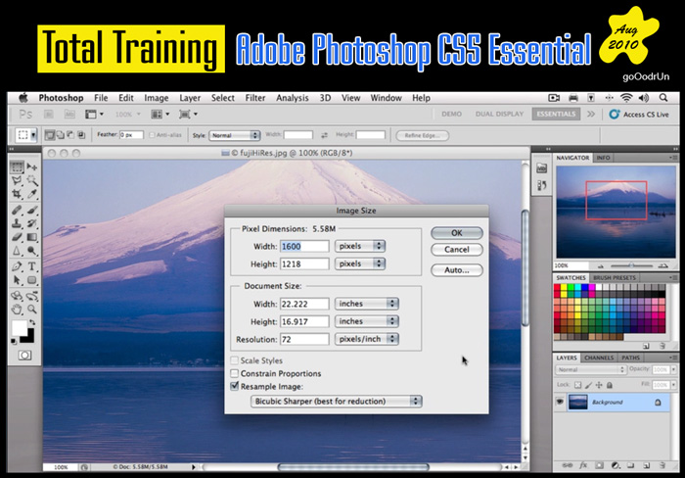Select the Magic Wand tool
Image resolution: width=685 pixels, height=478 pixels.
tap(32, 180)
